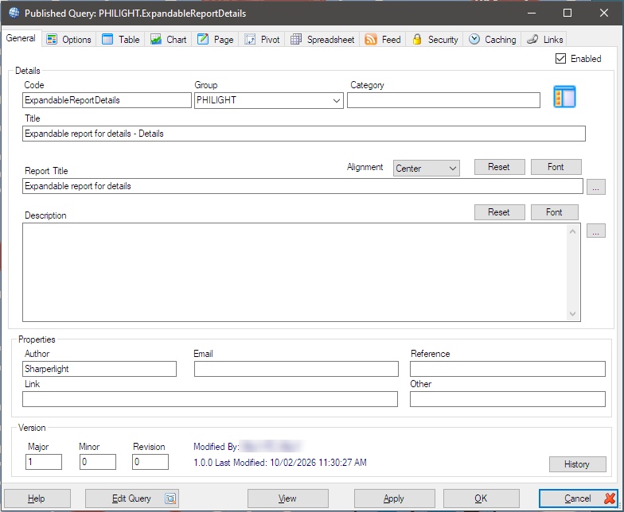Viewport: 624px width, 512px height.
Task: Open the Options tab
Action: pyautogui.click(x=68, y=40)
